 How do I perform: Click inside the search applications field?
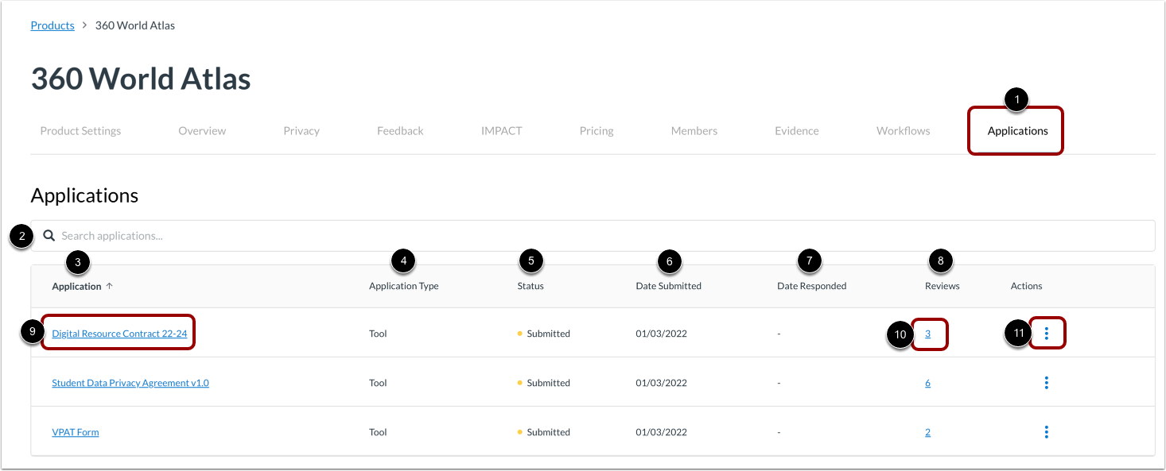tap(318, 235)
